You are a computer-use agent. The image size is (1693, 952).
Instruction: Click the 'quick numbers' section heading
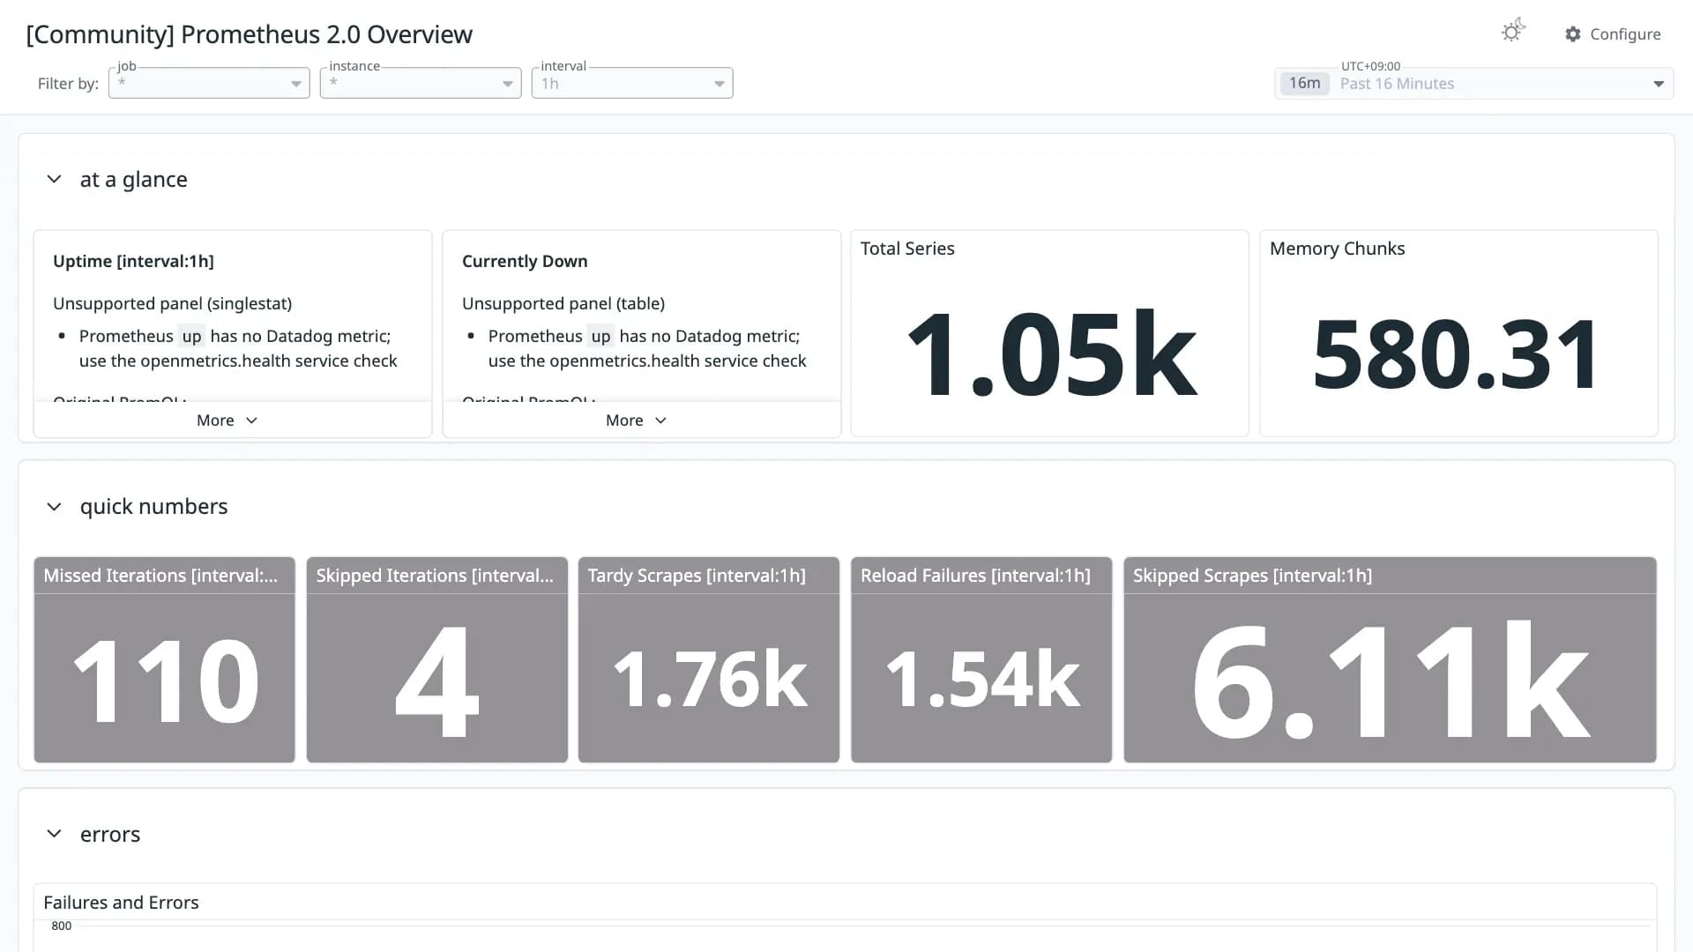tap(154, 507)
